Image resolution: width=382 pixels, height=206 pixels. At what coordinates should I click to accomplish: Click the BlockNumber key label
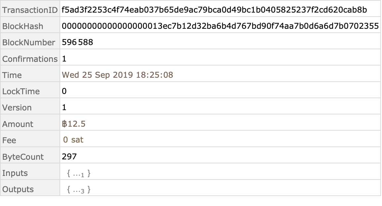coord(29,42)
